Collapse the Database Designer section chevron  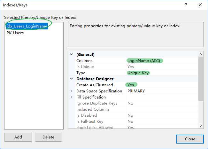click(x=72, y=79)
